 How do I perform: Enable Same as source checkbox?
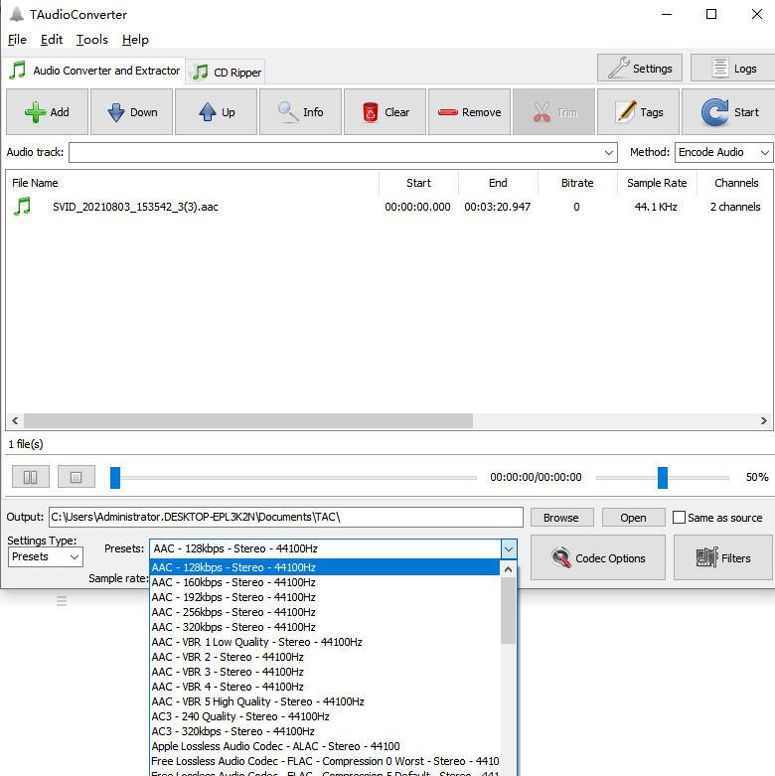(679, 518)
